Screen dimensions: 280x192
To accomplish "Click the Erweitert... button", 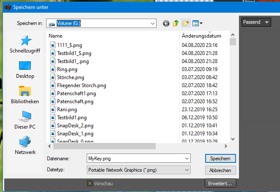I will point(220,184).
